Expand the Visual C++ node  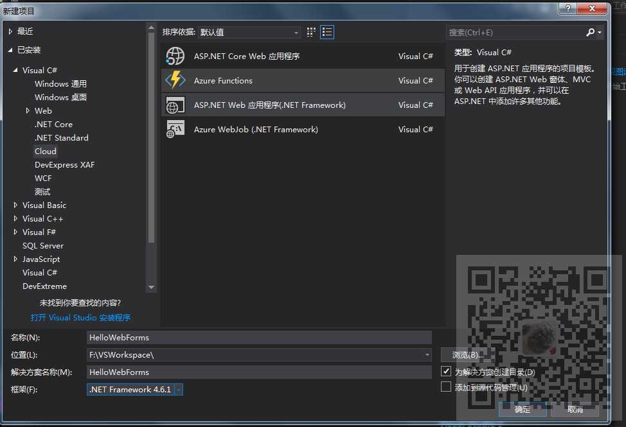[x=15, y=218]
